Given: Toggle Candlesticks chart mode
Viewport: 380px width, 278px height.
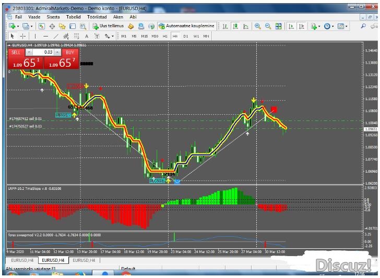Looking at the screenshot, I should 235,26.
